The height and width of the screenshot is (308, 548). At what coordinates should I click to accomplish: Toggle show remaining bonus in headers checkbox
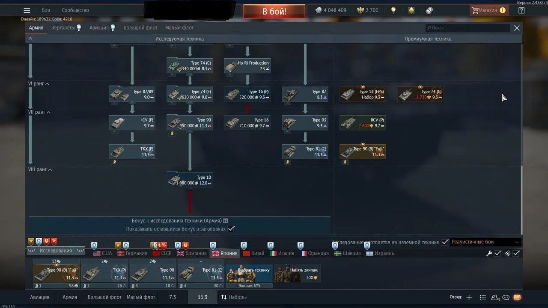click(x=231, y=229)
